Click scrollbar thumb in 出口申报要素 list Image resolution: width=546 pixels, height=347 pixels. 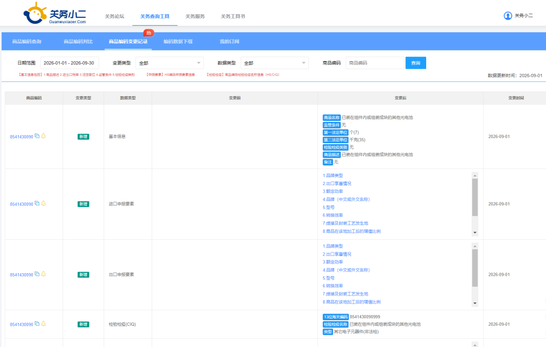[475, 268]
